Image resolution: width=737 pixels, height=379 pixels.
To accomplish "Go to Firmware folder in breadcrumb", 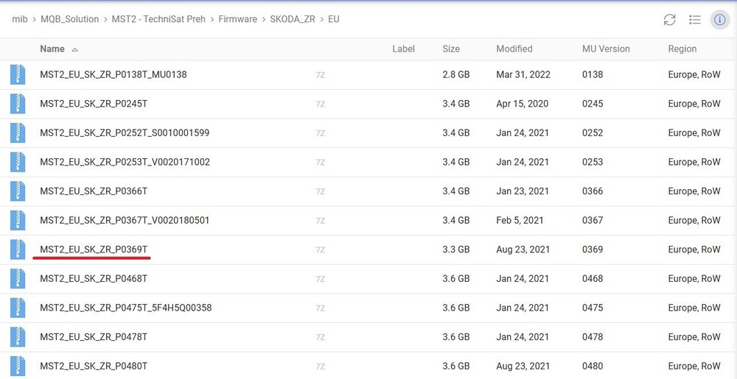I will 237,19.
